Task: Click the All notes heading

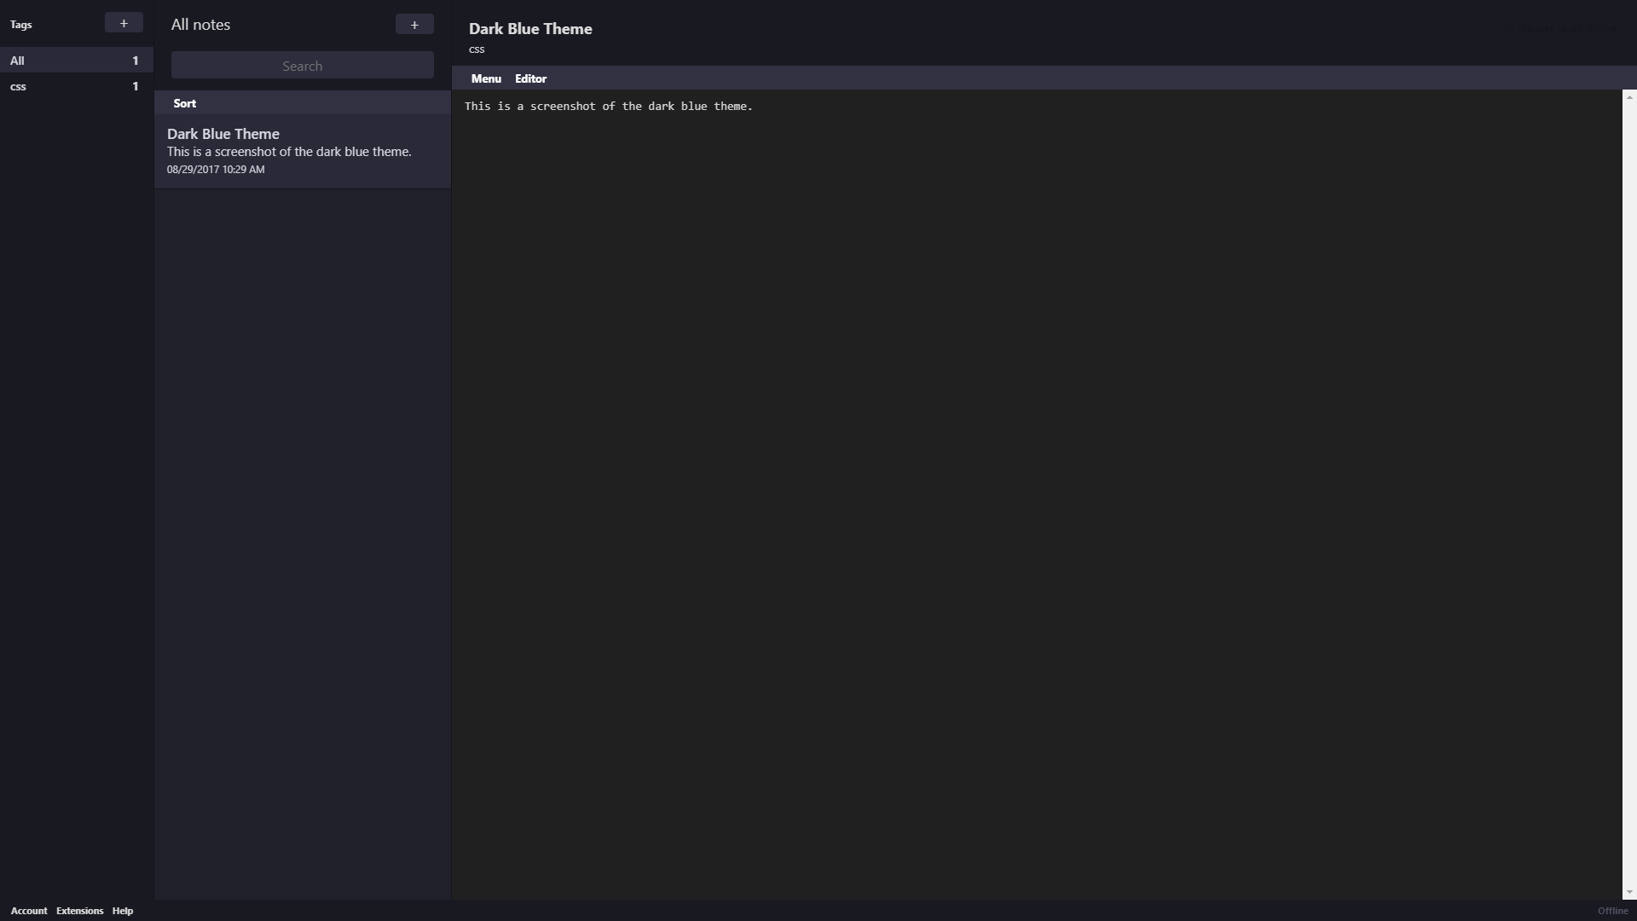Action: 201,25
